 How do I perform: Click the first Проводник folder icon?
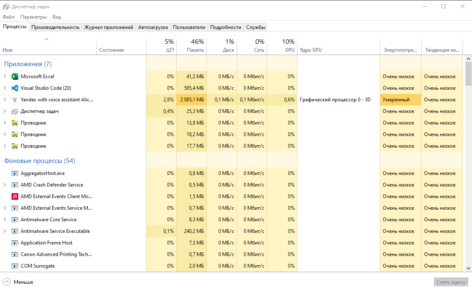coord(15,123)
